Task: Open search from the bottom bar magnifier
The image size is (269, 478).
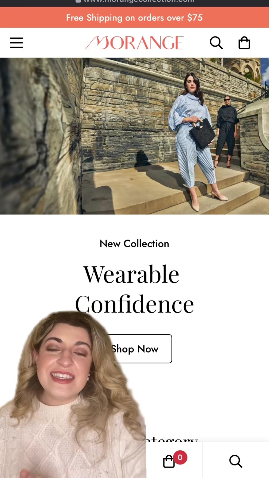Action: tap(236, 461)
